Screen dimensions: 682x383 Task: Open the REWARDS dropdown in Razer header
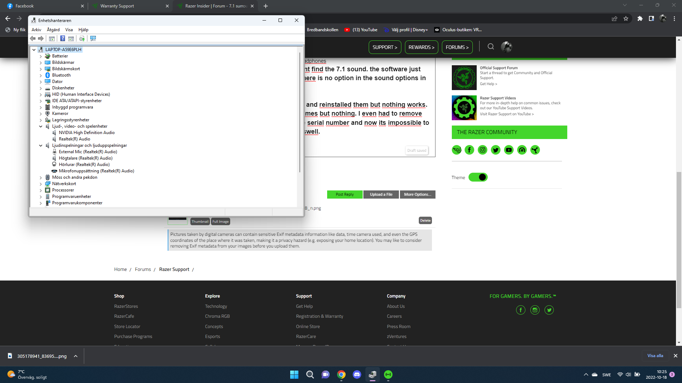click(x=421, y=47)
